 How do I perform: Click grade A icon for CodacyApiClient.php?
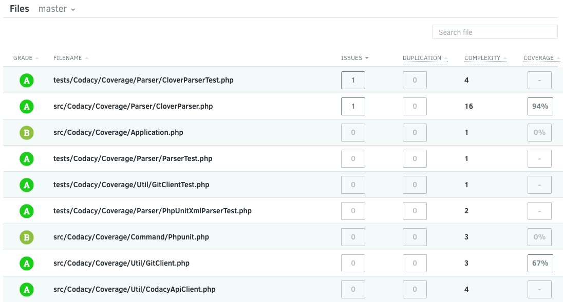pyautogui.click(x=27, y=290)
